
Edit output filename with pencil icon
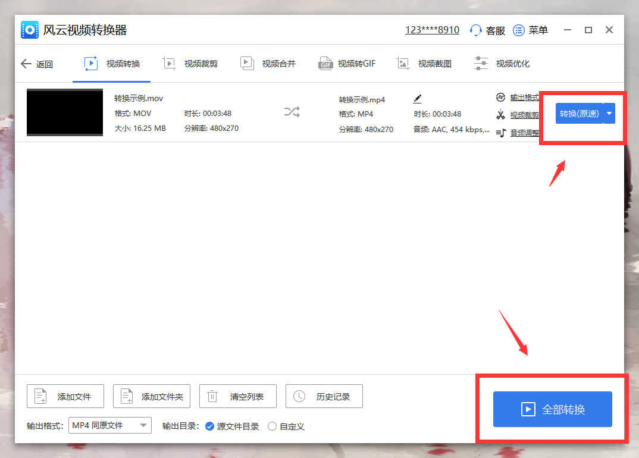tap(417, 99)
